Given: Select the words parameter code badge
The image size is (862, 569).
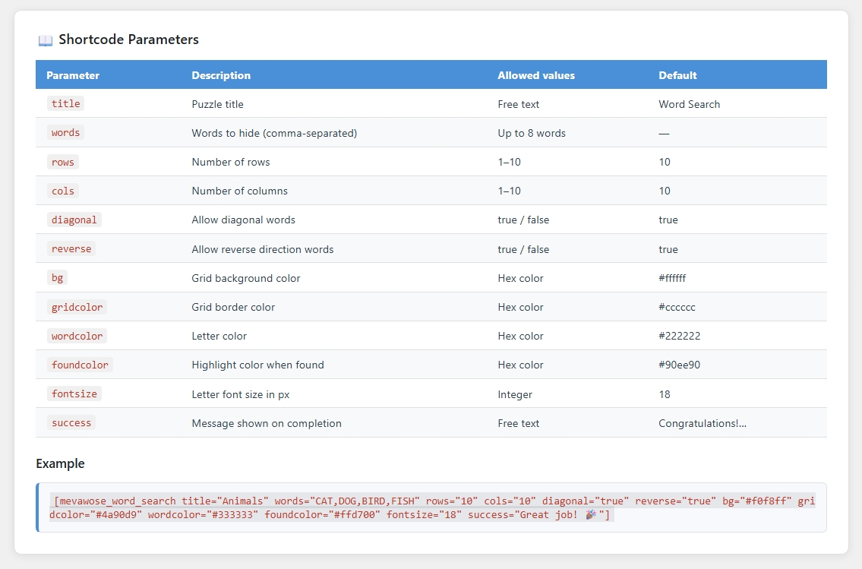Looking at the screenshot, I should (65, 132).
